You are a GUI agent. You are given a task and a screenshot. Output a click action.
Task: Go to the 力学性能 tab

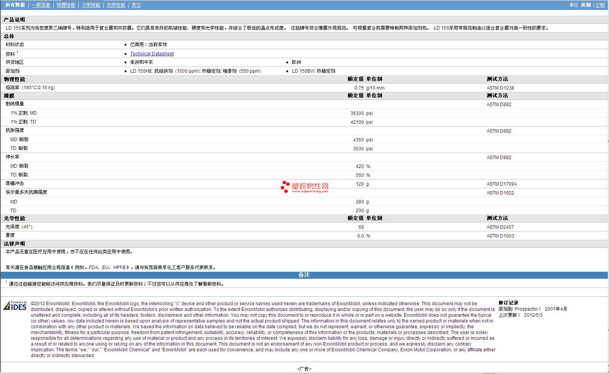coord(91,5)
